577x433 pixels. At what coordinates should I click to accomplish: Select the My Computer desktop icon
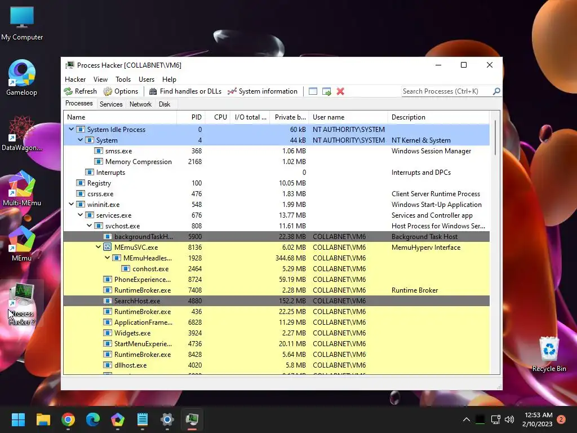pyautogui.click(x=22, y=23)
